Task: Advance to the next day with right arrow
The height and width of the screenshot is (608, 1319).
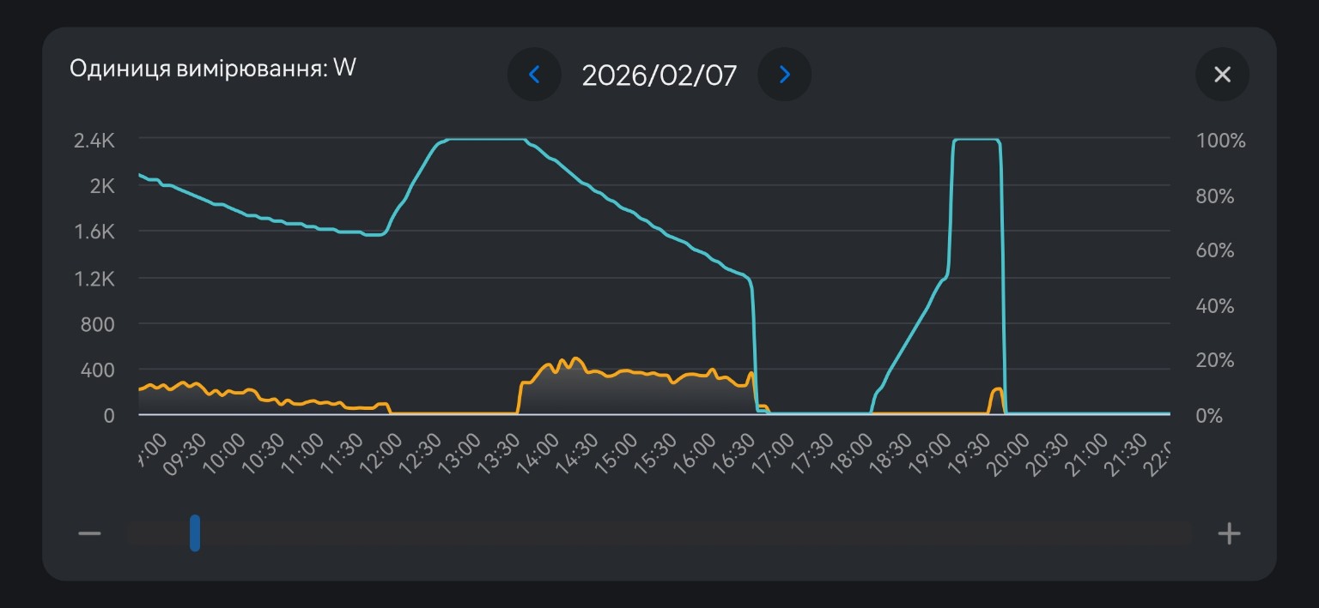Action: (784, 75)
